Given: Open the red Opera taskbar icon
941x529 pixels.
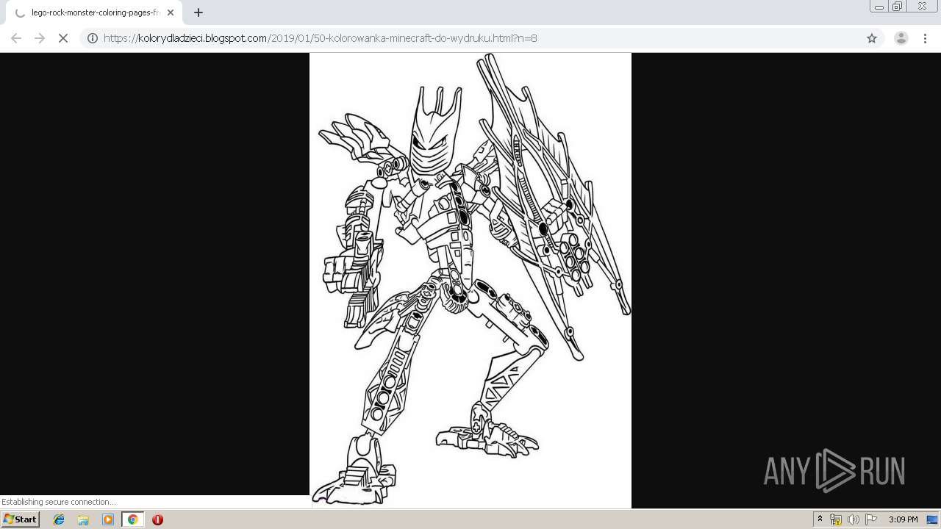Looking at the screenshot, I should pos(157,519).
